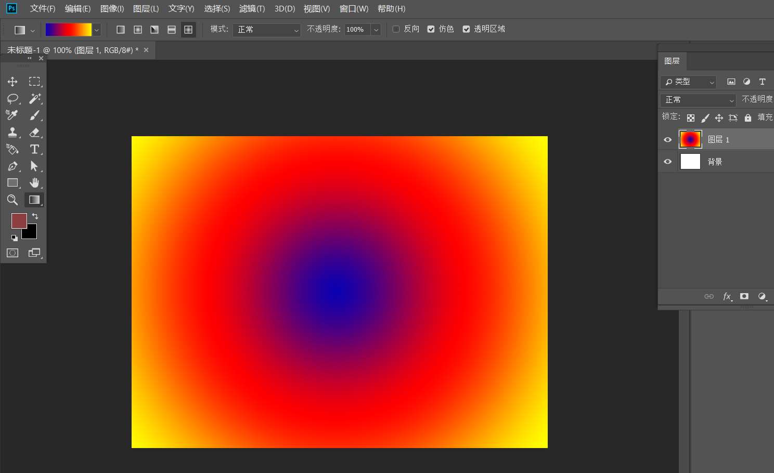Screen dimensions: 774x473
Task: Toggle lock artboard nesting
Action: (x=733, y=118)
